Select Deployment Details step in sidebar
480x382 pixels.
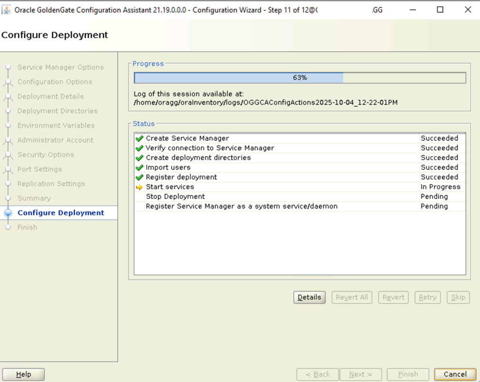coord(51,96)
